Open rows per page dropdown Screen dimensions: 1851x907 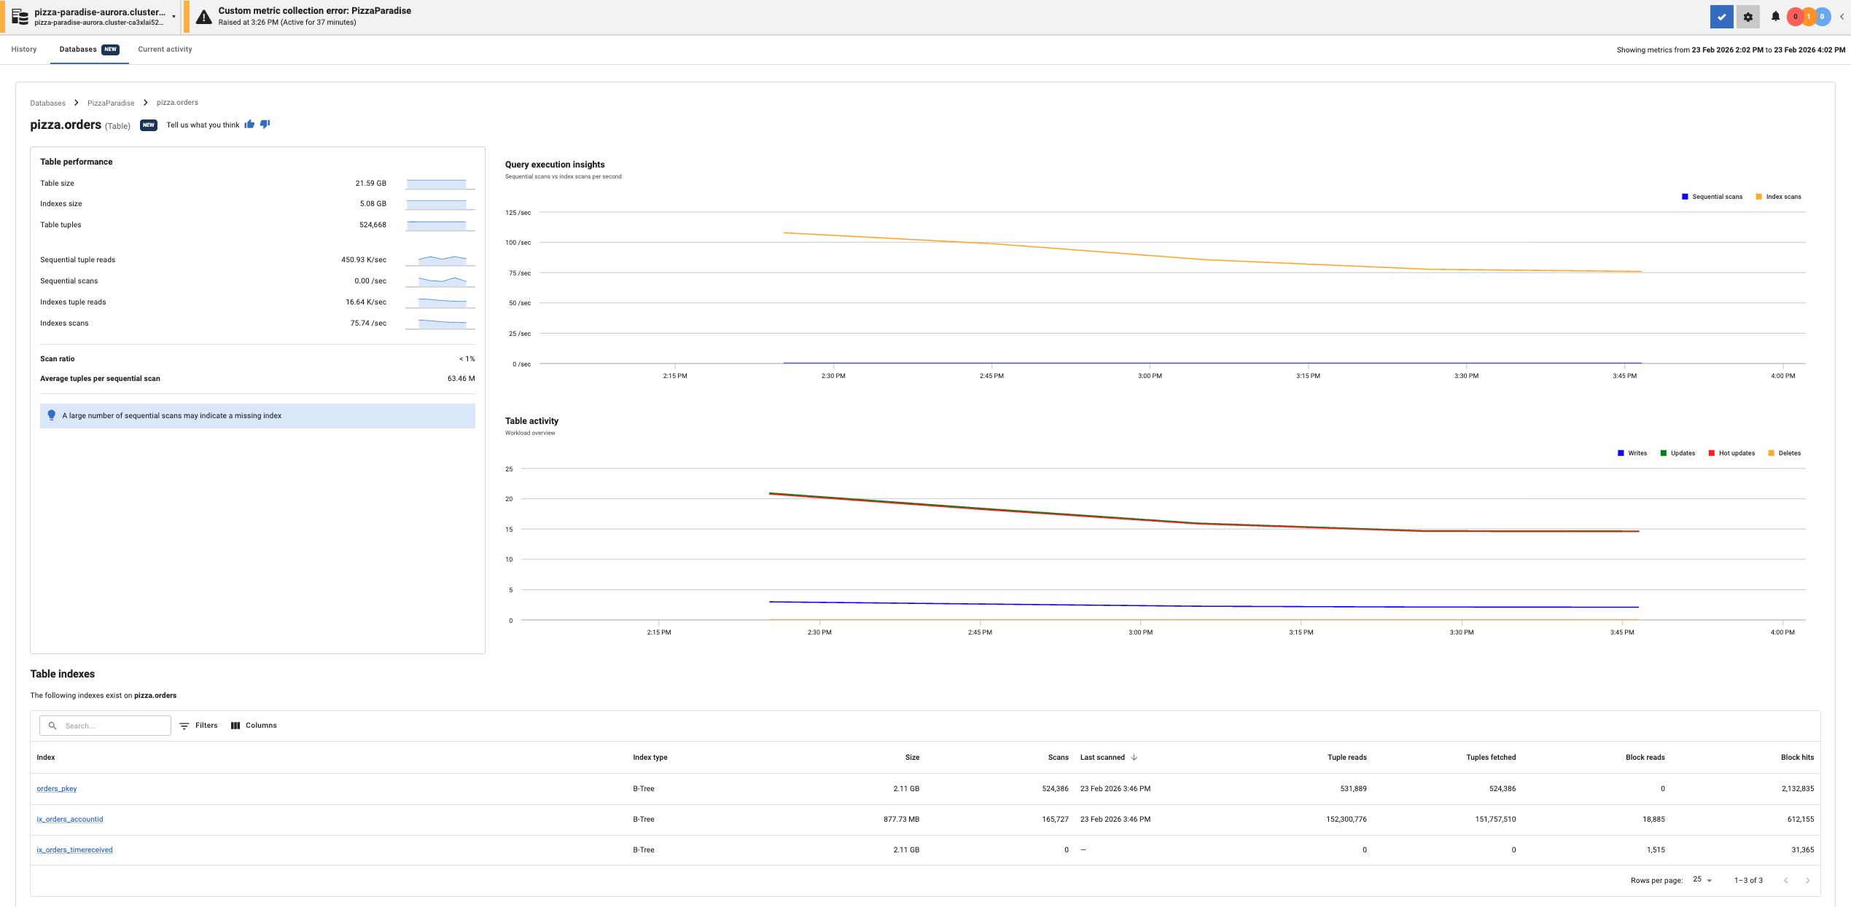click(x=1702, y=880)
